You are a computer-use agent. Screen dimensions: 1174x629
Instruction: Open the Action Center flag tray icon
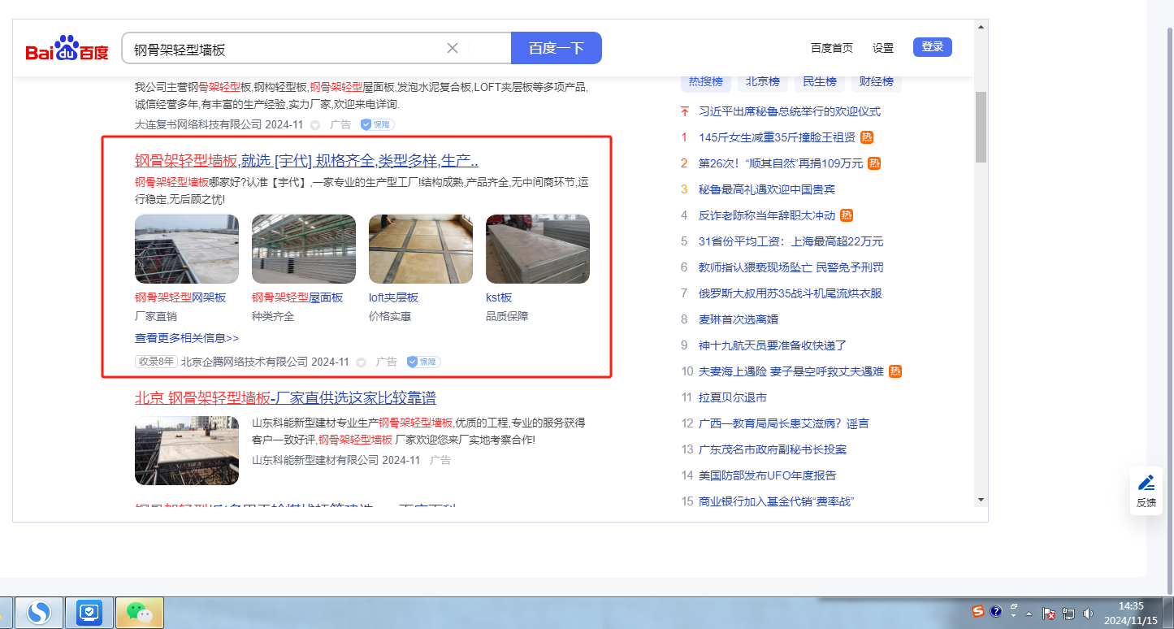[1049, 614]
